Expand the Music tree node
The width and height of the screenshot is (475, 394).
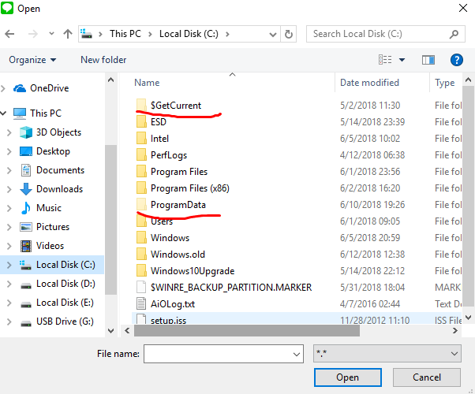pos(9,208)
